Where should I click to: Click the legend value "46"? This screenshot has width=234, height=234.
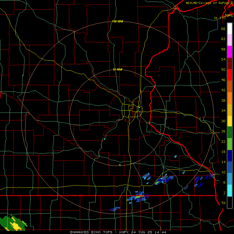click(223, 80)
